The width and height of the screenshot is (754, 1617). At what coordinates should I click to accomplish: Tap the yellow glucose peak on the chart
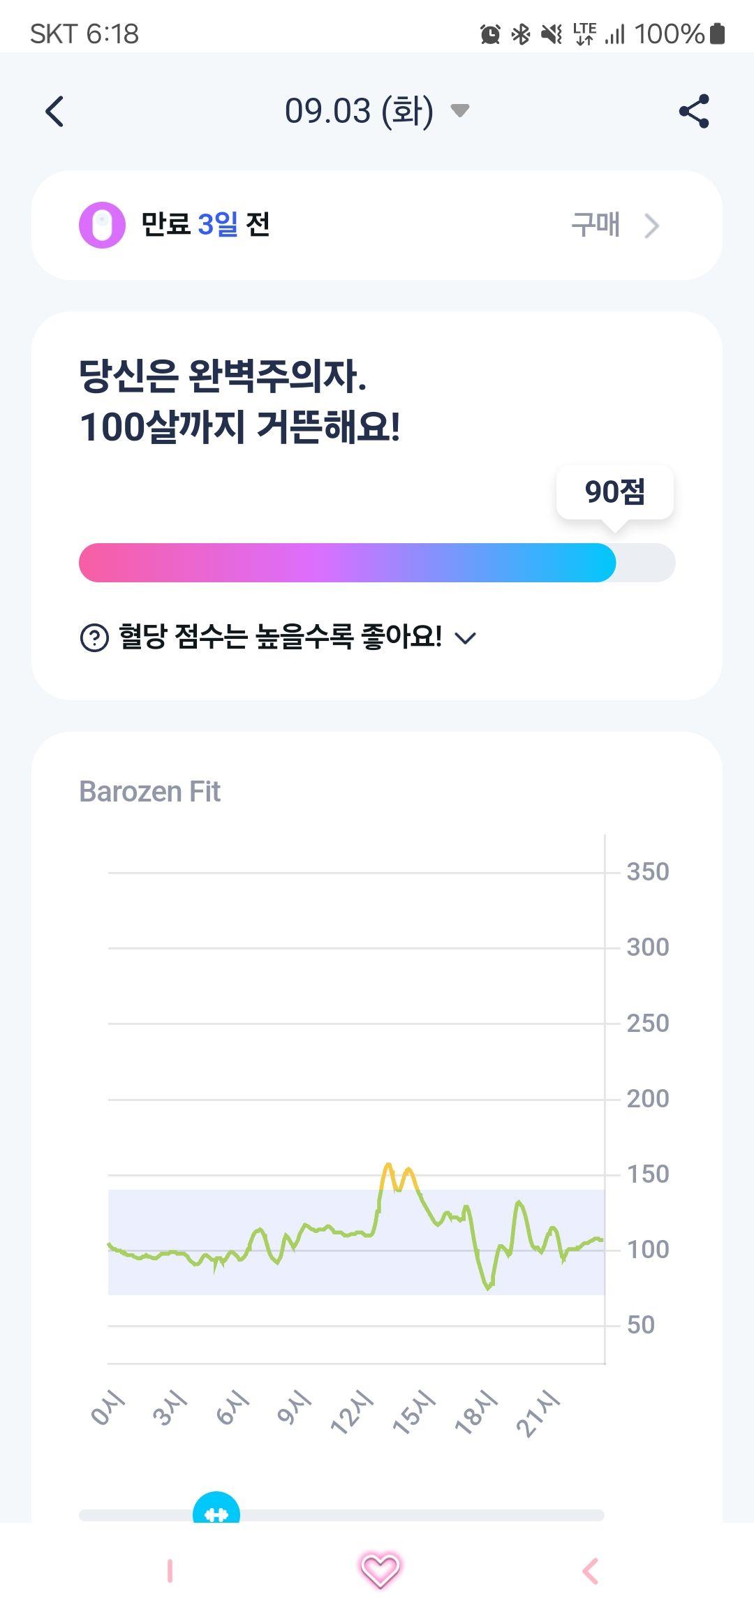pos(399,1177)
